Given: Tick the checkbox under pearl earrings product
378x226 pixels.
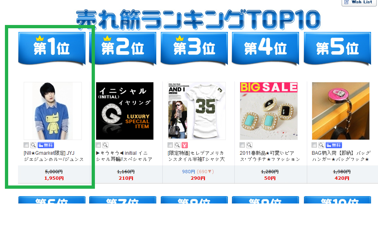Looking at the screenshot, I should (x=242, y=145).
